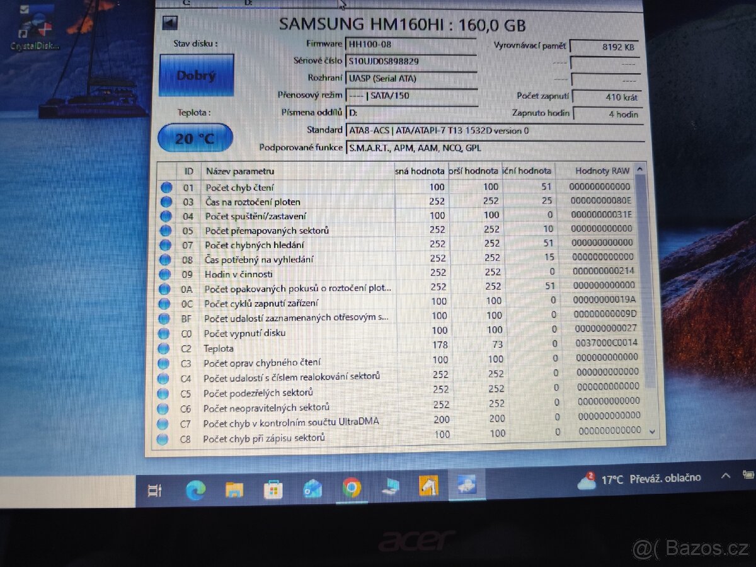
Task: Go to previous disk with arrow button
Action: tap(170, 23)
